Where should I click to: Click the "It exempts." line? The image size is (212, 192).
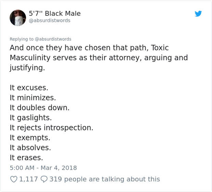(30, 138)
